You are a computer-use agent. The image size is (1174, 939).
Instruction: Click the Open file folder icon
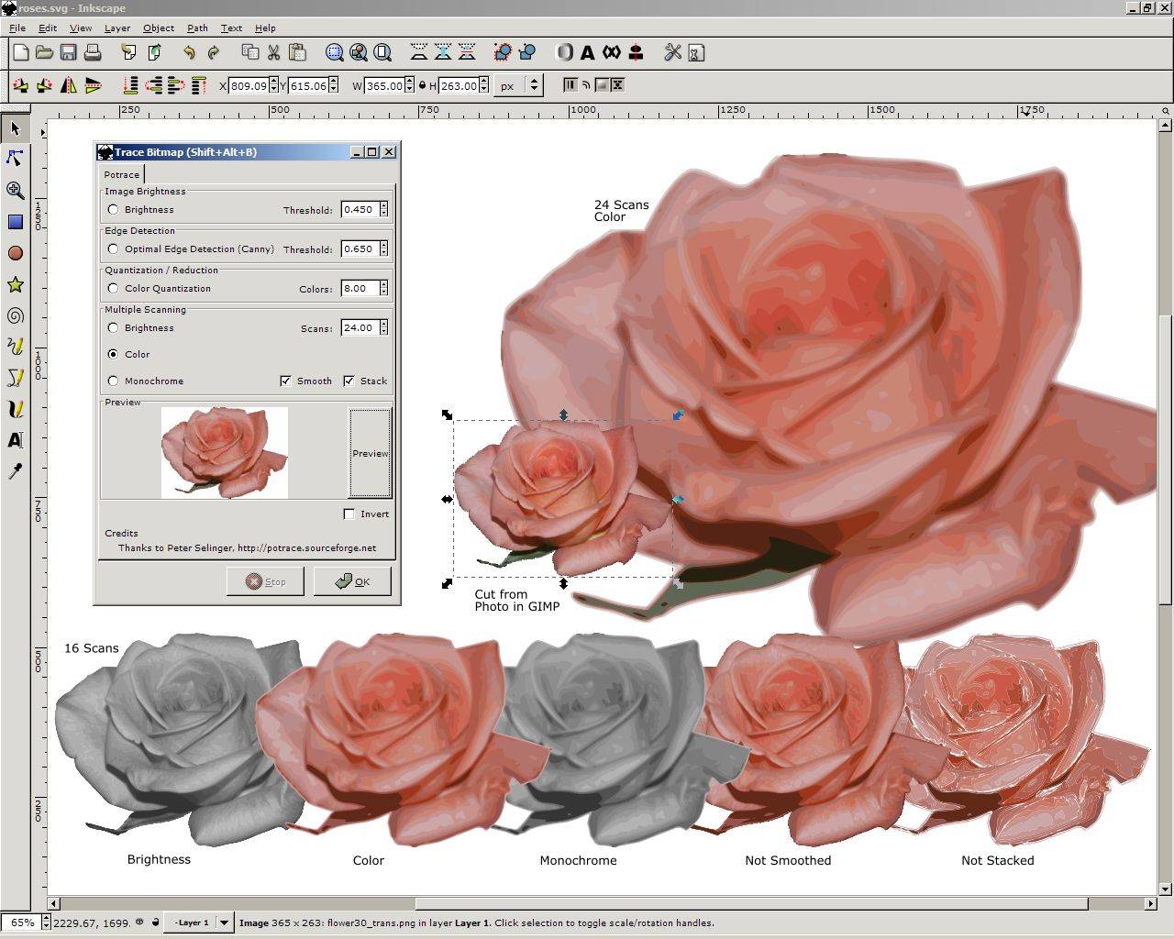point(44,52)
